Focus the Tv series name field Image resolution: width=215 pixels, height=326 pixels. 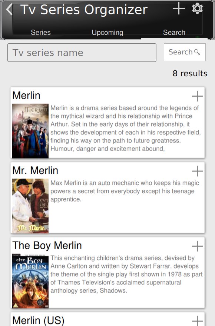(x=82, y=53)
